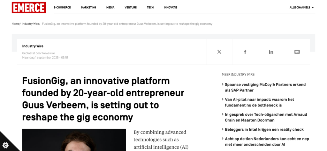Expand the Alle Channels dropdown
The width and height of the screenshot is (327, 151).
pyautogui.click(x=301, y=7)
